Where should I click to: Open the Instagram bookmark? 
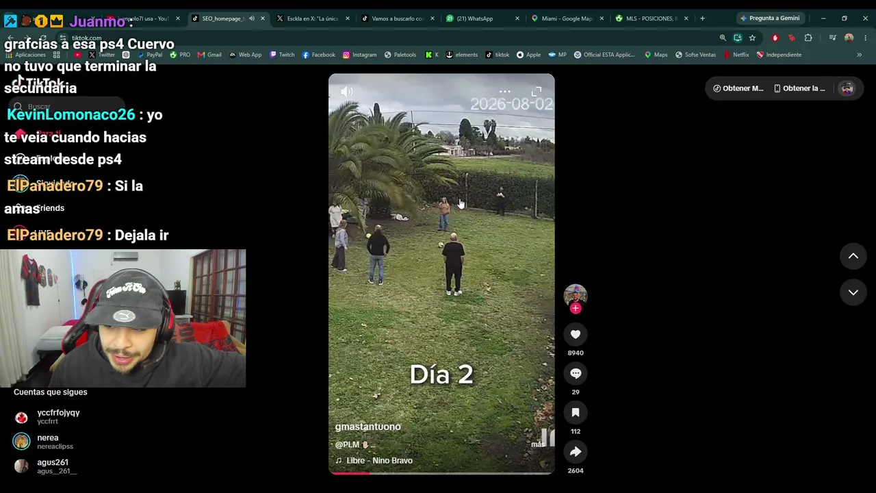tap(359, 55)
